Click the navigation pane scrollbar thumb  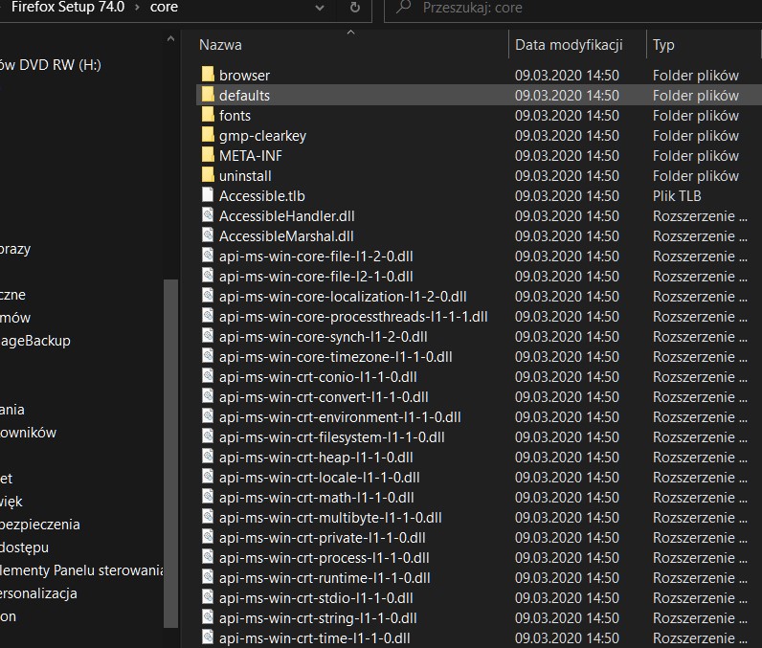(x=170, y=454)
